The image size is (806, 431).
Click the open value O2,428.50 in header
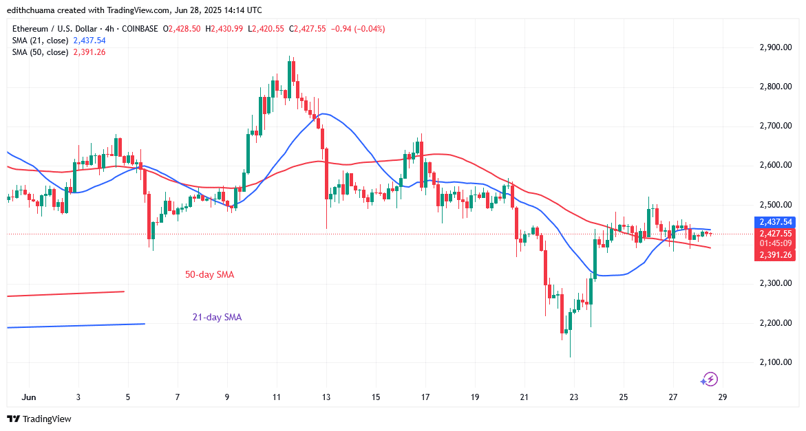(182, 29)
